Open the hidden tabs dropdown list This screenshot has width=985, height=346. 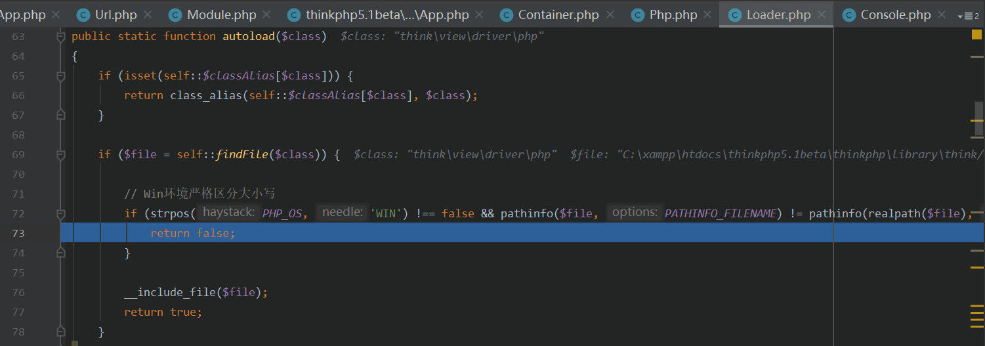(x=968, y=16)
